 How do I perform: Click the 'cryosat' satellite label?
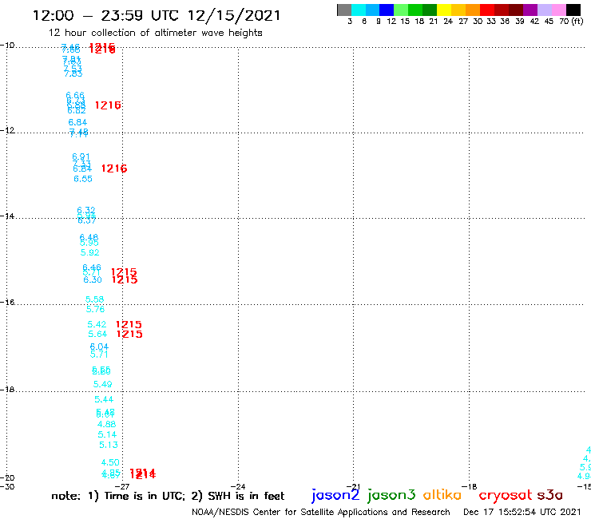tap(506, 496)
